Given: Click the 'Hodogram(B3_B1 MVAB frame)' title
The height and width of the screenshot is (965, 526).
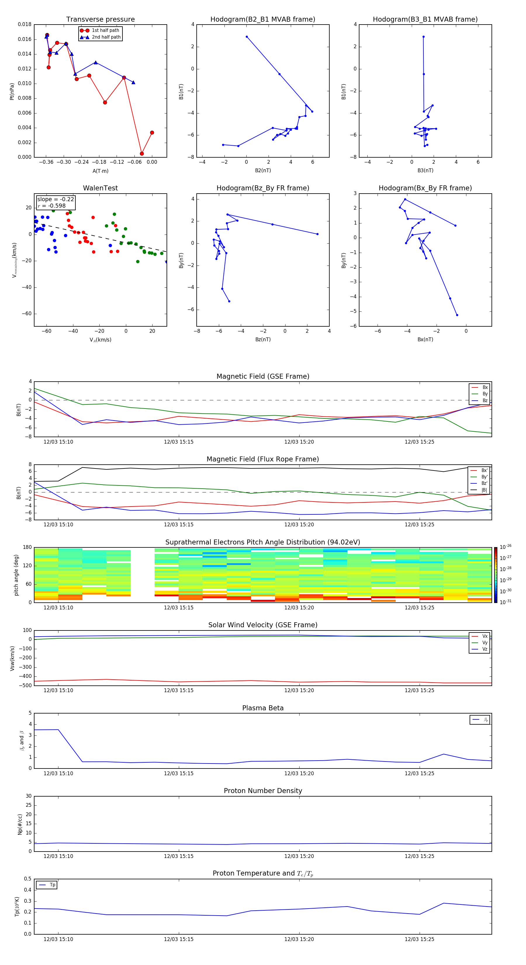Looking at the screenshot, I should click(x=425, y=19).
